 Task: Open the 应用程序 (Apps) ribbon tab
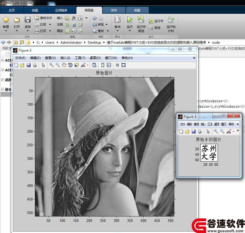point(61,10)
